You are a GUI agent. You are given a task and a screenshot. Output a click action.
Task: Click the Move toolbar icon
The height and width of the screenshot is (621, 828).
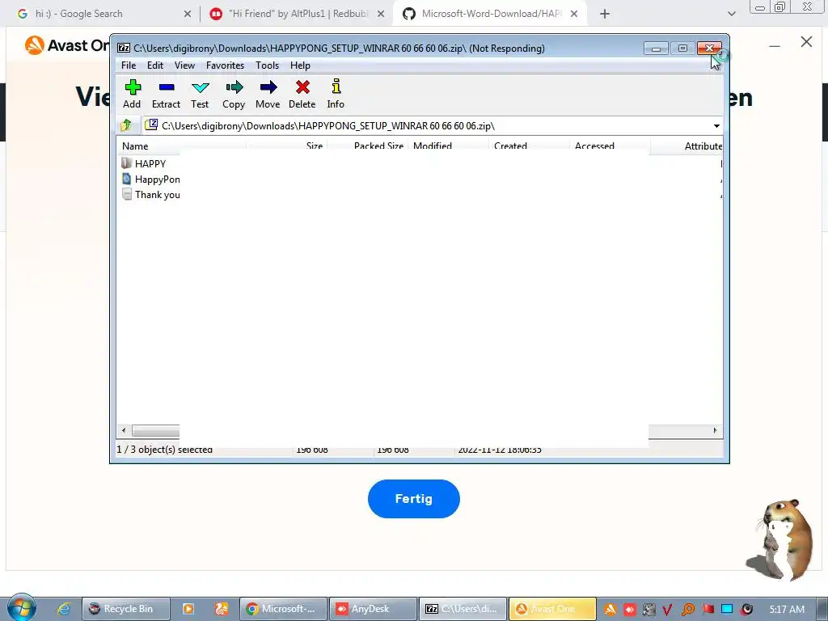268,87
